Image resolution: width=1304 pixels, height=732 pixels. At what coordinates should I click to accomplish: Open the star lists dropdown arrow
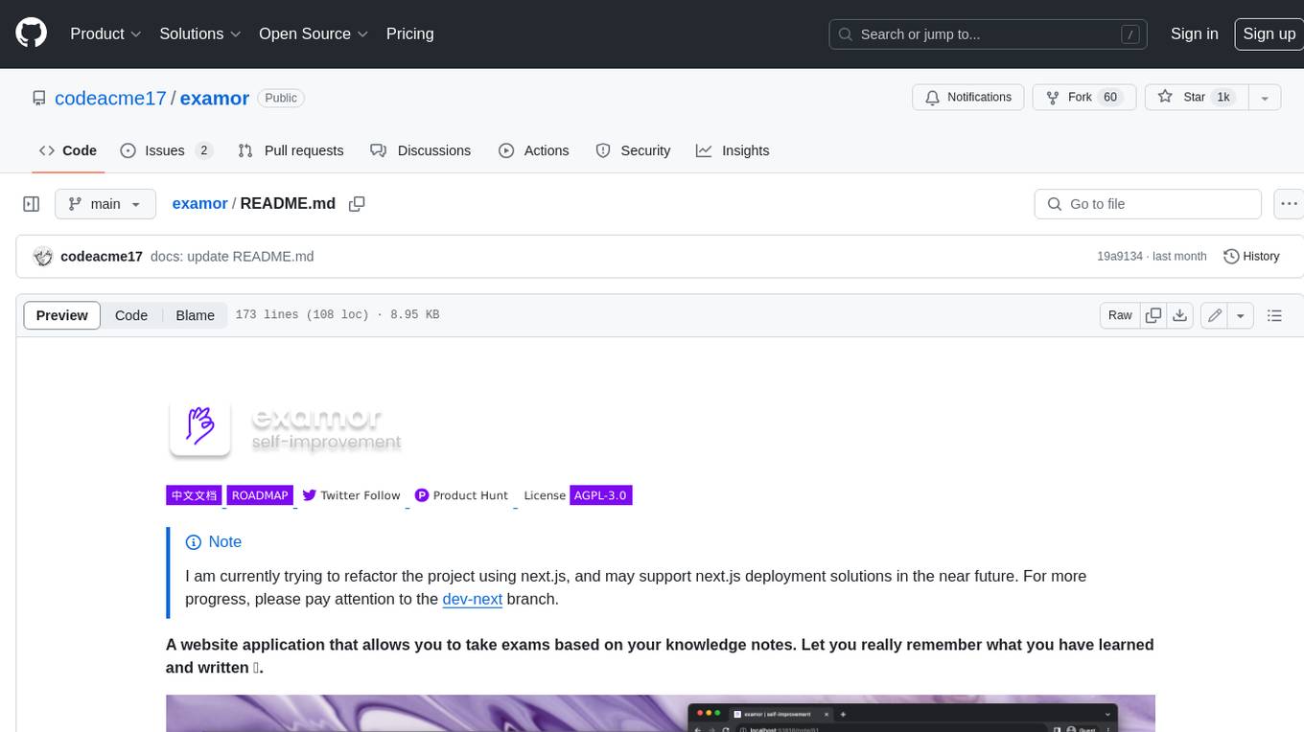pyautogui.click(x=1265, y=98)
